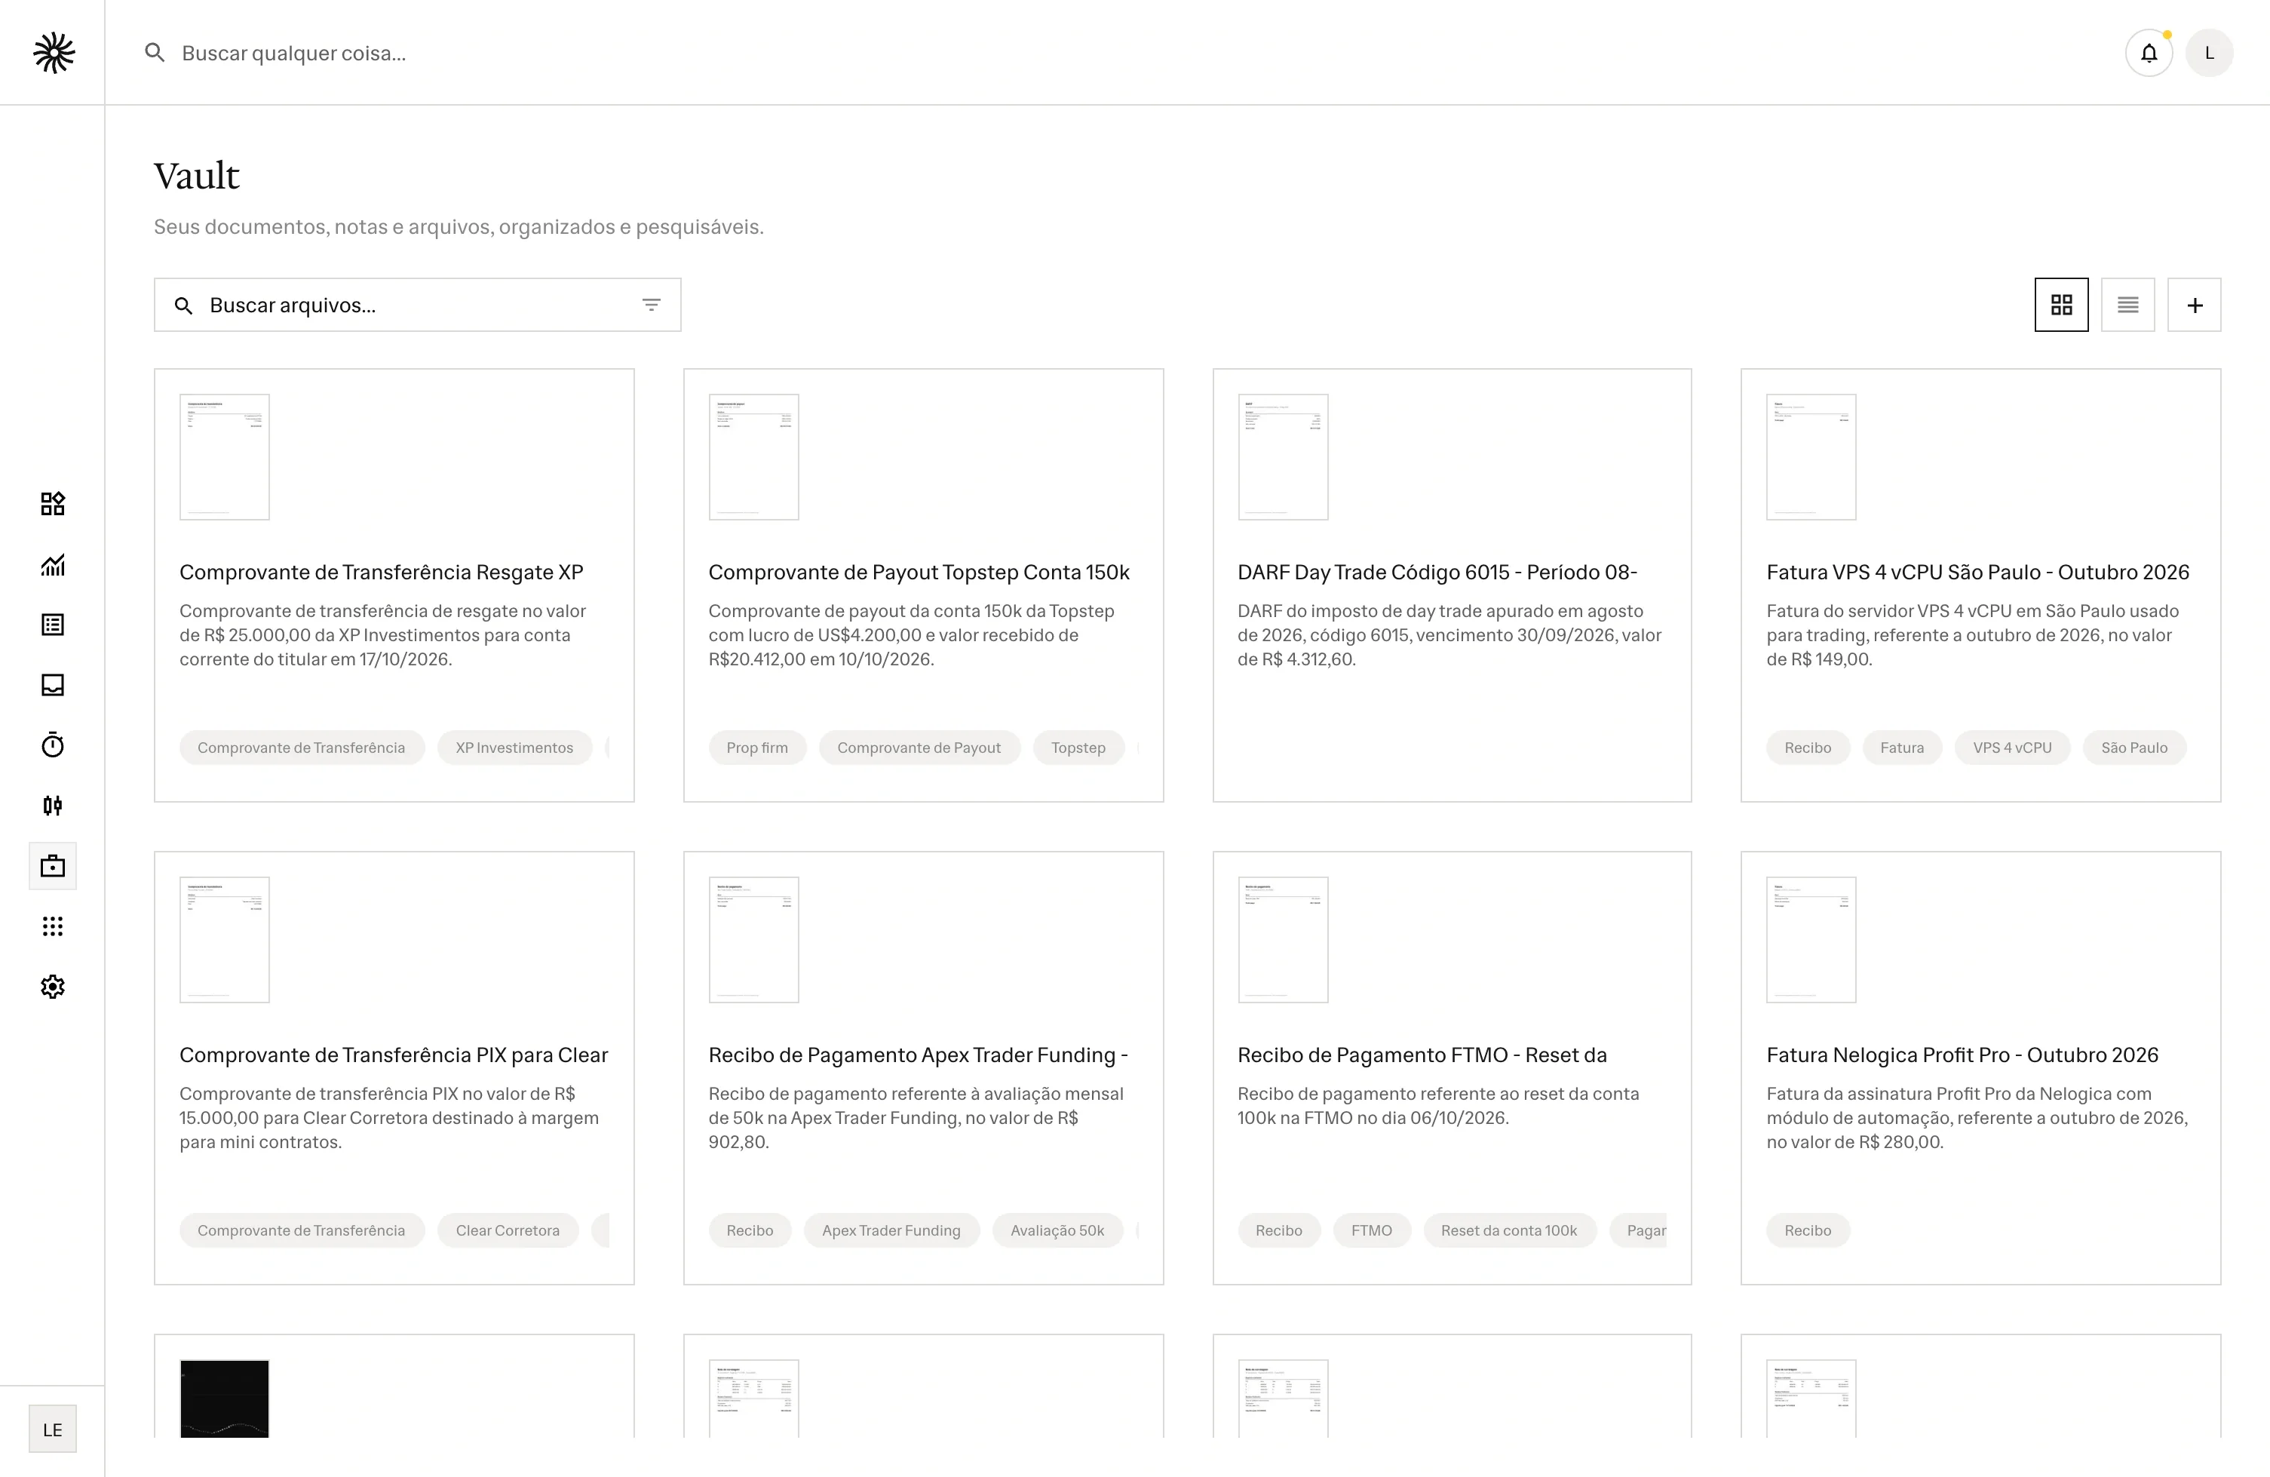
Task: Open Fatura VPS 4 vCPU São Paulo title
Action: tap(1977, 573)
